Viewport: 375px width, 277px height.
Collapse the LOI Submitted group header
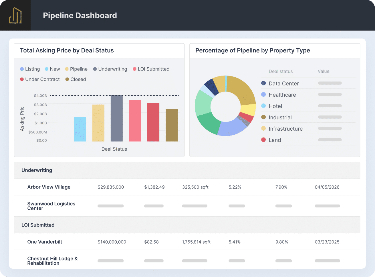[x=187, y=225]
